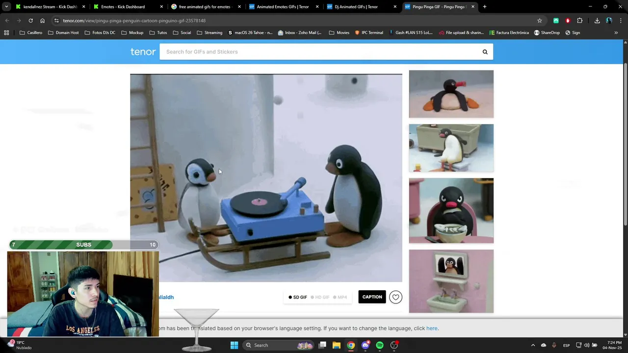628x353 pixels.
Task: Open the volume speaker tray icon
Action: pyautogui.click(x=586, y=345)
